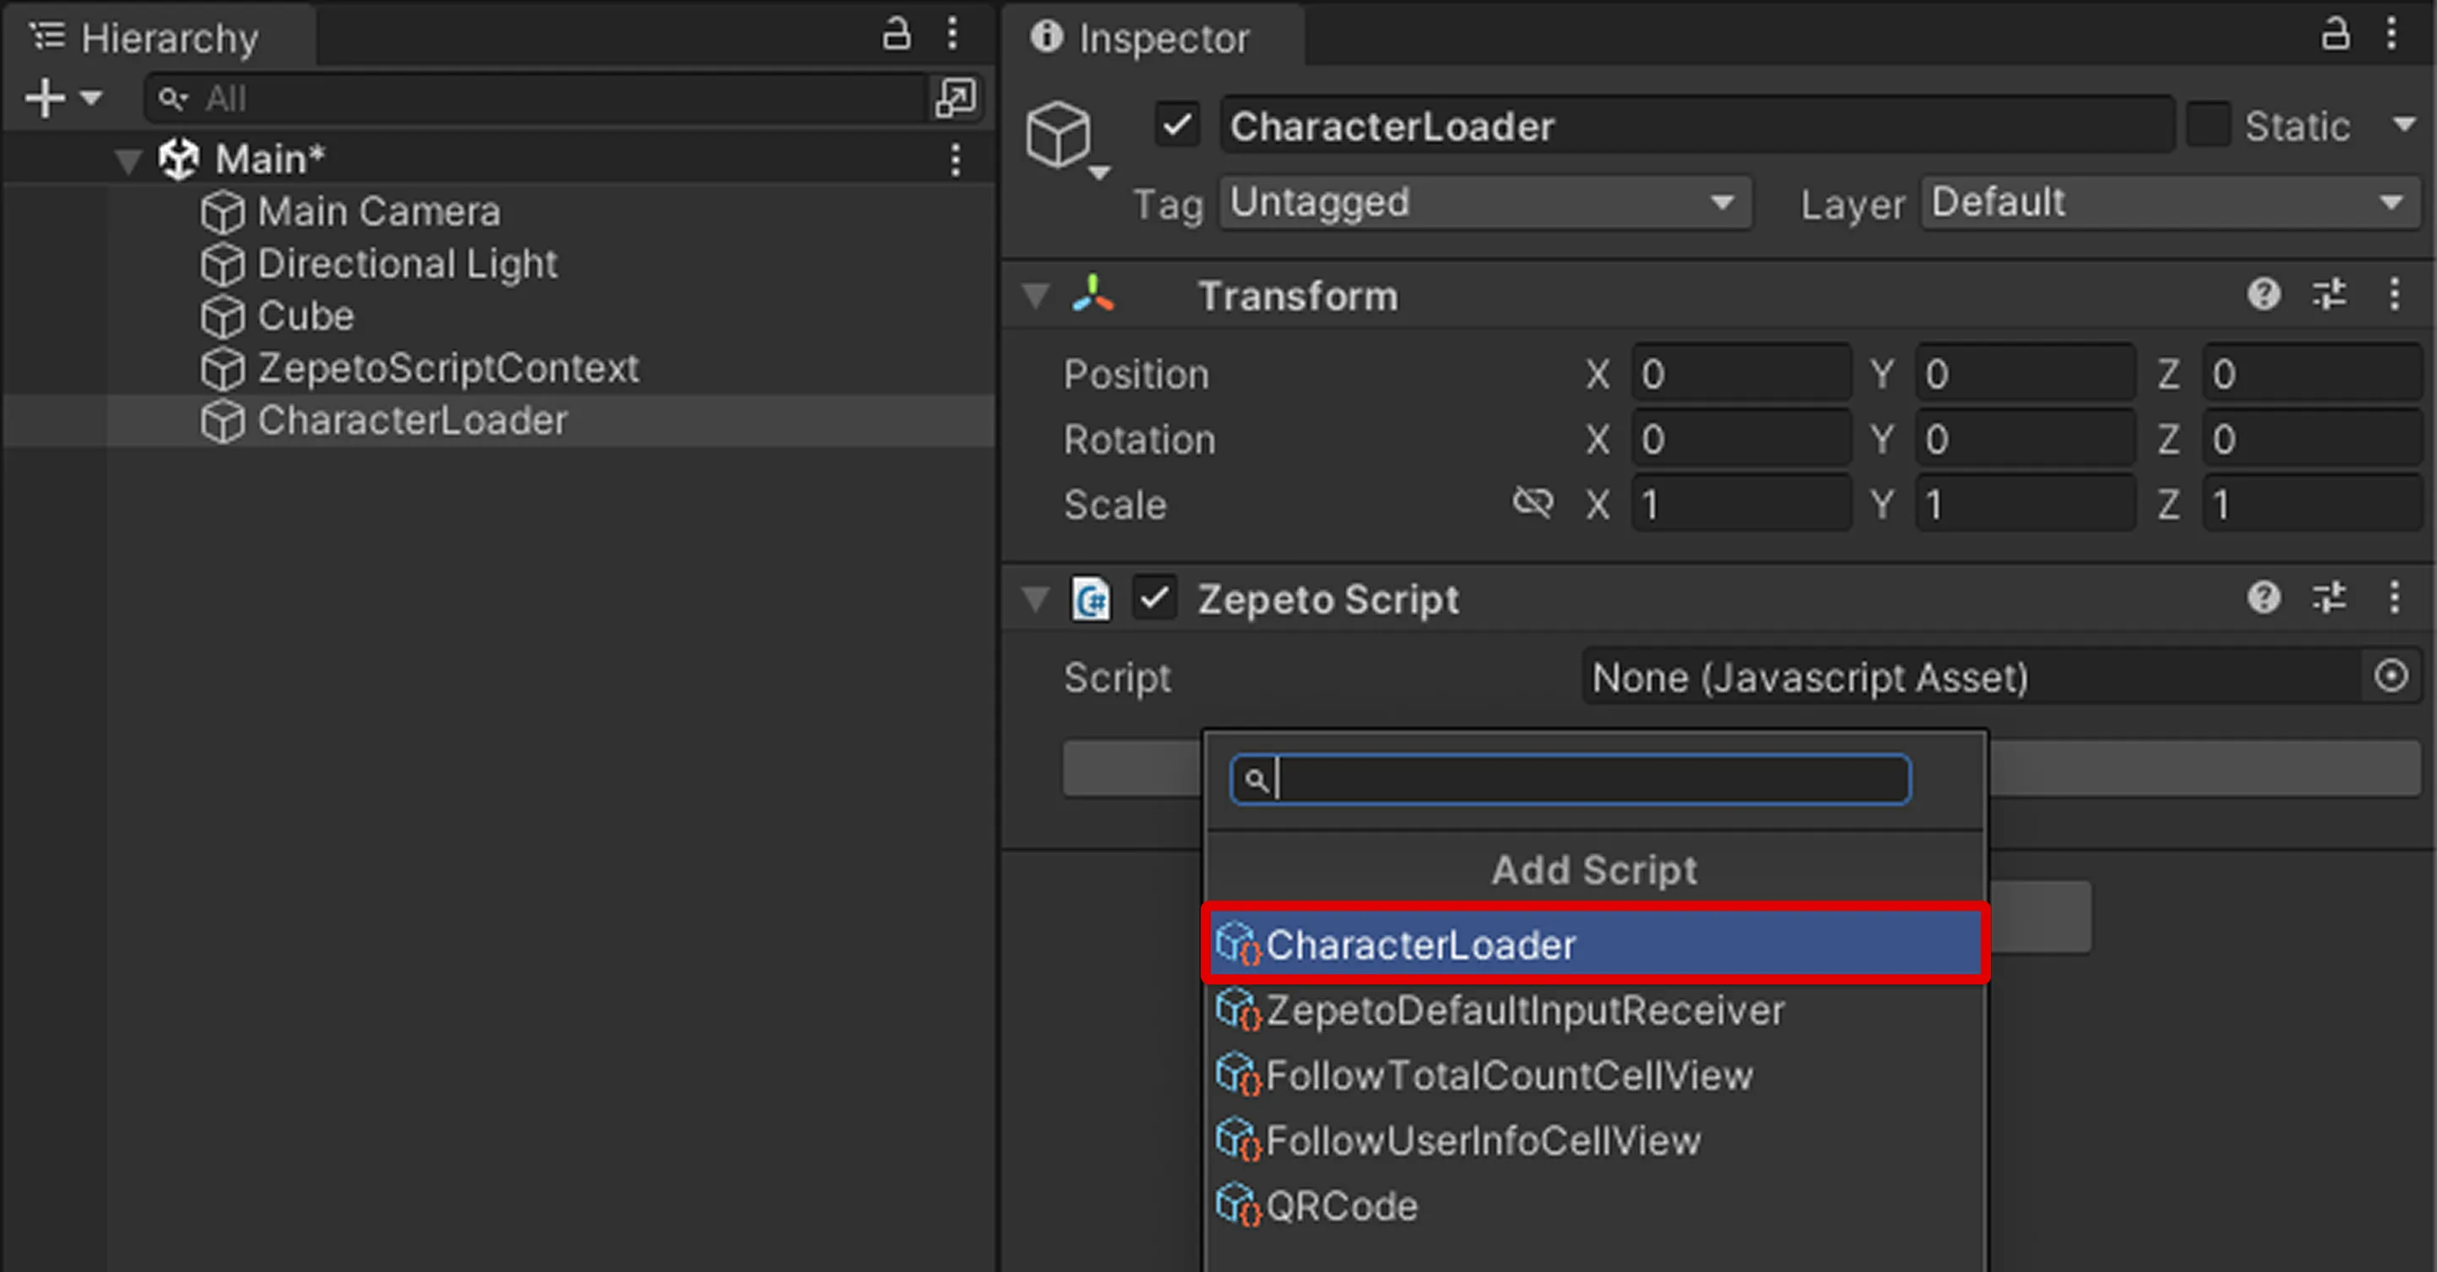This screenshot has height=1272, width=2437.
Task: Toggle the Scale constrain proportions link
Action: pos(1532,502)
